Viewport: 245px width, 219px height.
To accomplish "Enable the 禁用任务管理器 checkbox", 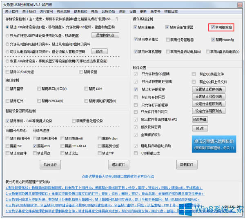I will pyautogui.click(x=168, y=40).
